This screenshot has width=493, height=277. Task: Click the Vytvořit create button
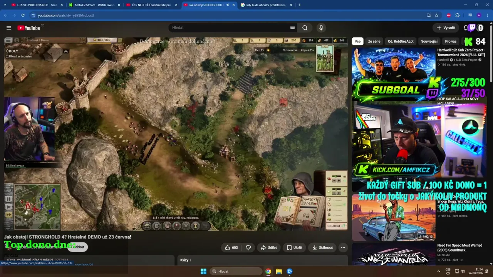pyautogui.click(x=446, y=28)
